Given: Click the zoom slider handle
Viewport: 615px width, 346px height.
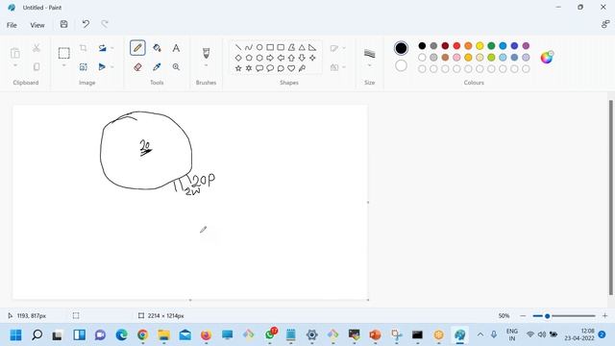Looking at the screenshot, I should click(x=547, y=316).
